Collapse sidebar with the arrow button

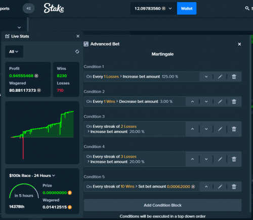(x=29, y=8)
